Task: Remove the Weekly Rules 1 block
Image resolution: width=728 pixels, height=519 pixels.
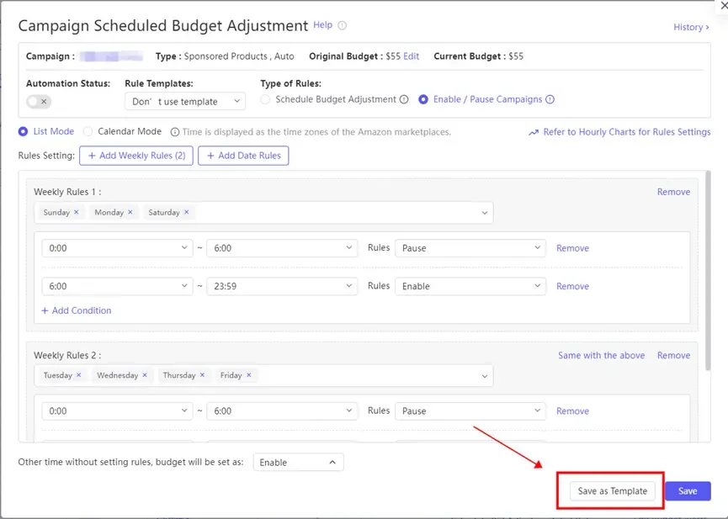Action: coord(673,192)
